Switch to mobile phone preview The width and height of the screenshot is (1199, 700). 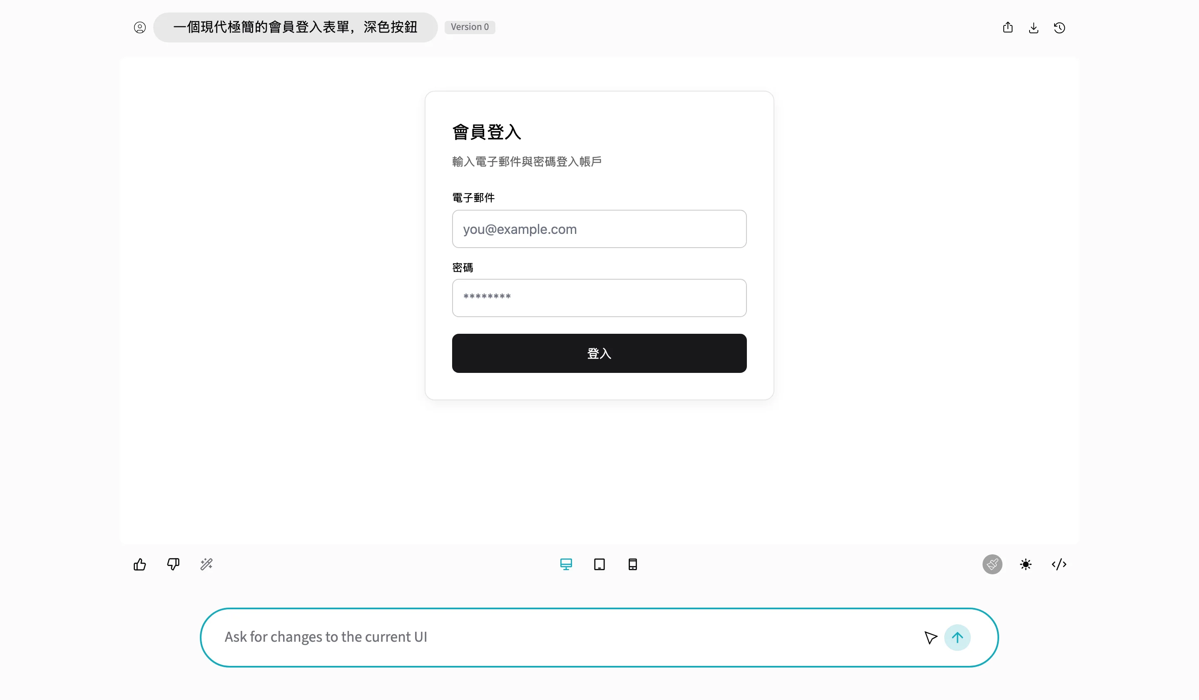(633, 564)
